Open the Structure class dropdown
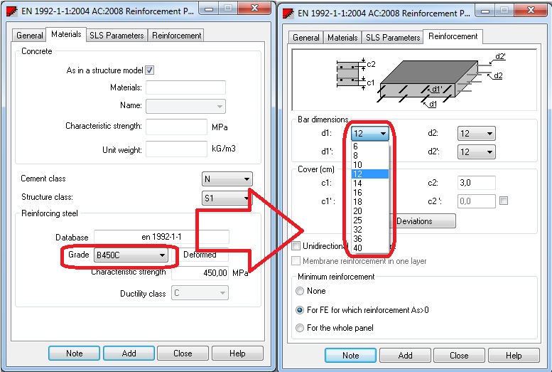The image size is (552, 372). coord(227,198)
